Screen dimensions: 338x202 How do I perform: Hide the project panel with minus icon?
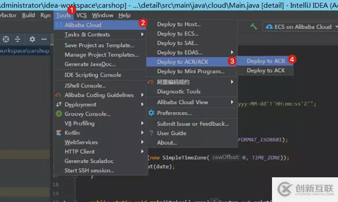pos(44,39)
